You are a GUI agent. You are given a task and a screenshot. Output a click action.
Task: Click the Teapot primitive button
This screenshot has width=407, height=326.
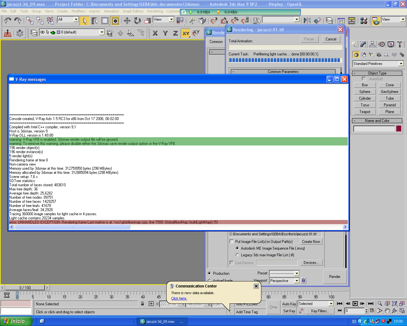[365, 112]
